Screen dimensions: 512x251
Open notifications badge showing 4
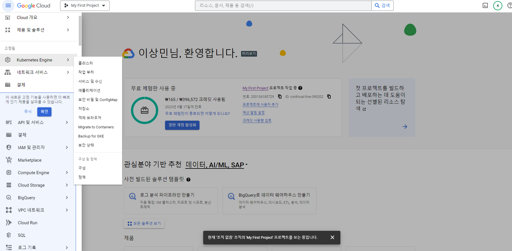coord(498,5)
